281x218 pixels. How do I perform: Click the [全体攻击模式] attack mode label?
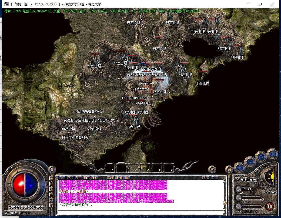pos(246,180)
